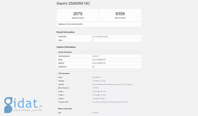
Task: Select the instruction sets list starting 'neon aes'
Action: tap(110, 102)
